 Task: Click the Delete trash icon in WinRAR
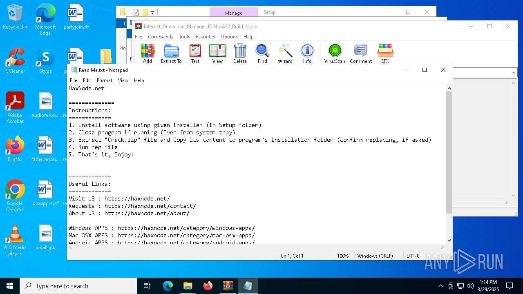[x=240, y=53]
